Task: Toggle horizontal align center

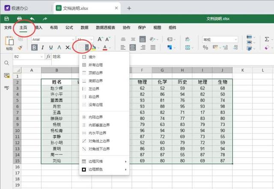Action: tap(133, 47)
